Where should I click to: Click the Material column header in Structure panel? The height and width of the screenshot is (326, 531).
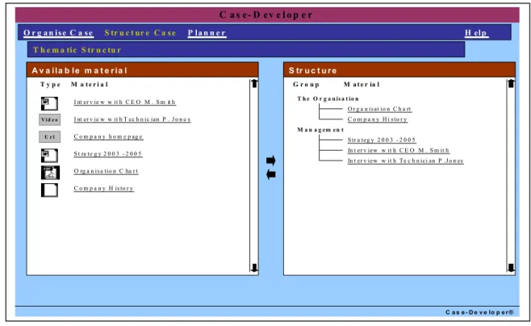click(x=362, y=84)
